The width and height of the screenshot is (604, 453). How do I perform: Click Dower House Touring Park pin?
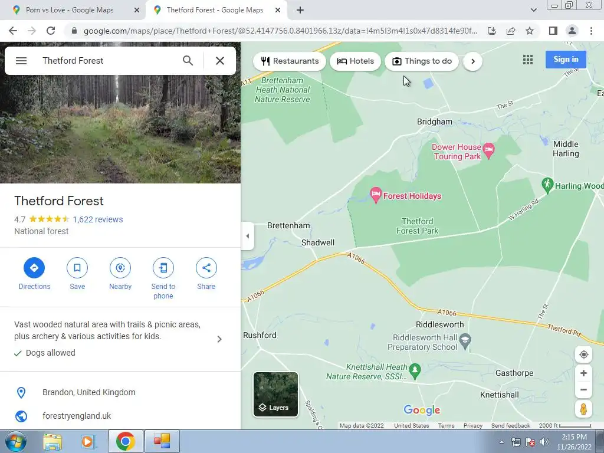pyautogui.click(x=488, y=150)
